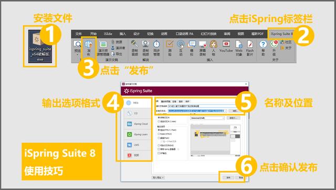Image resolution: width=336 pixels, height=190 pixels.
Task: Toggle use iSpring player checkbox
Action: [159, 149]
